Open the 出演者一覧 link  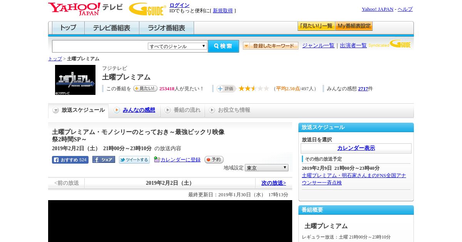click(x=353, y=45)
